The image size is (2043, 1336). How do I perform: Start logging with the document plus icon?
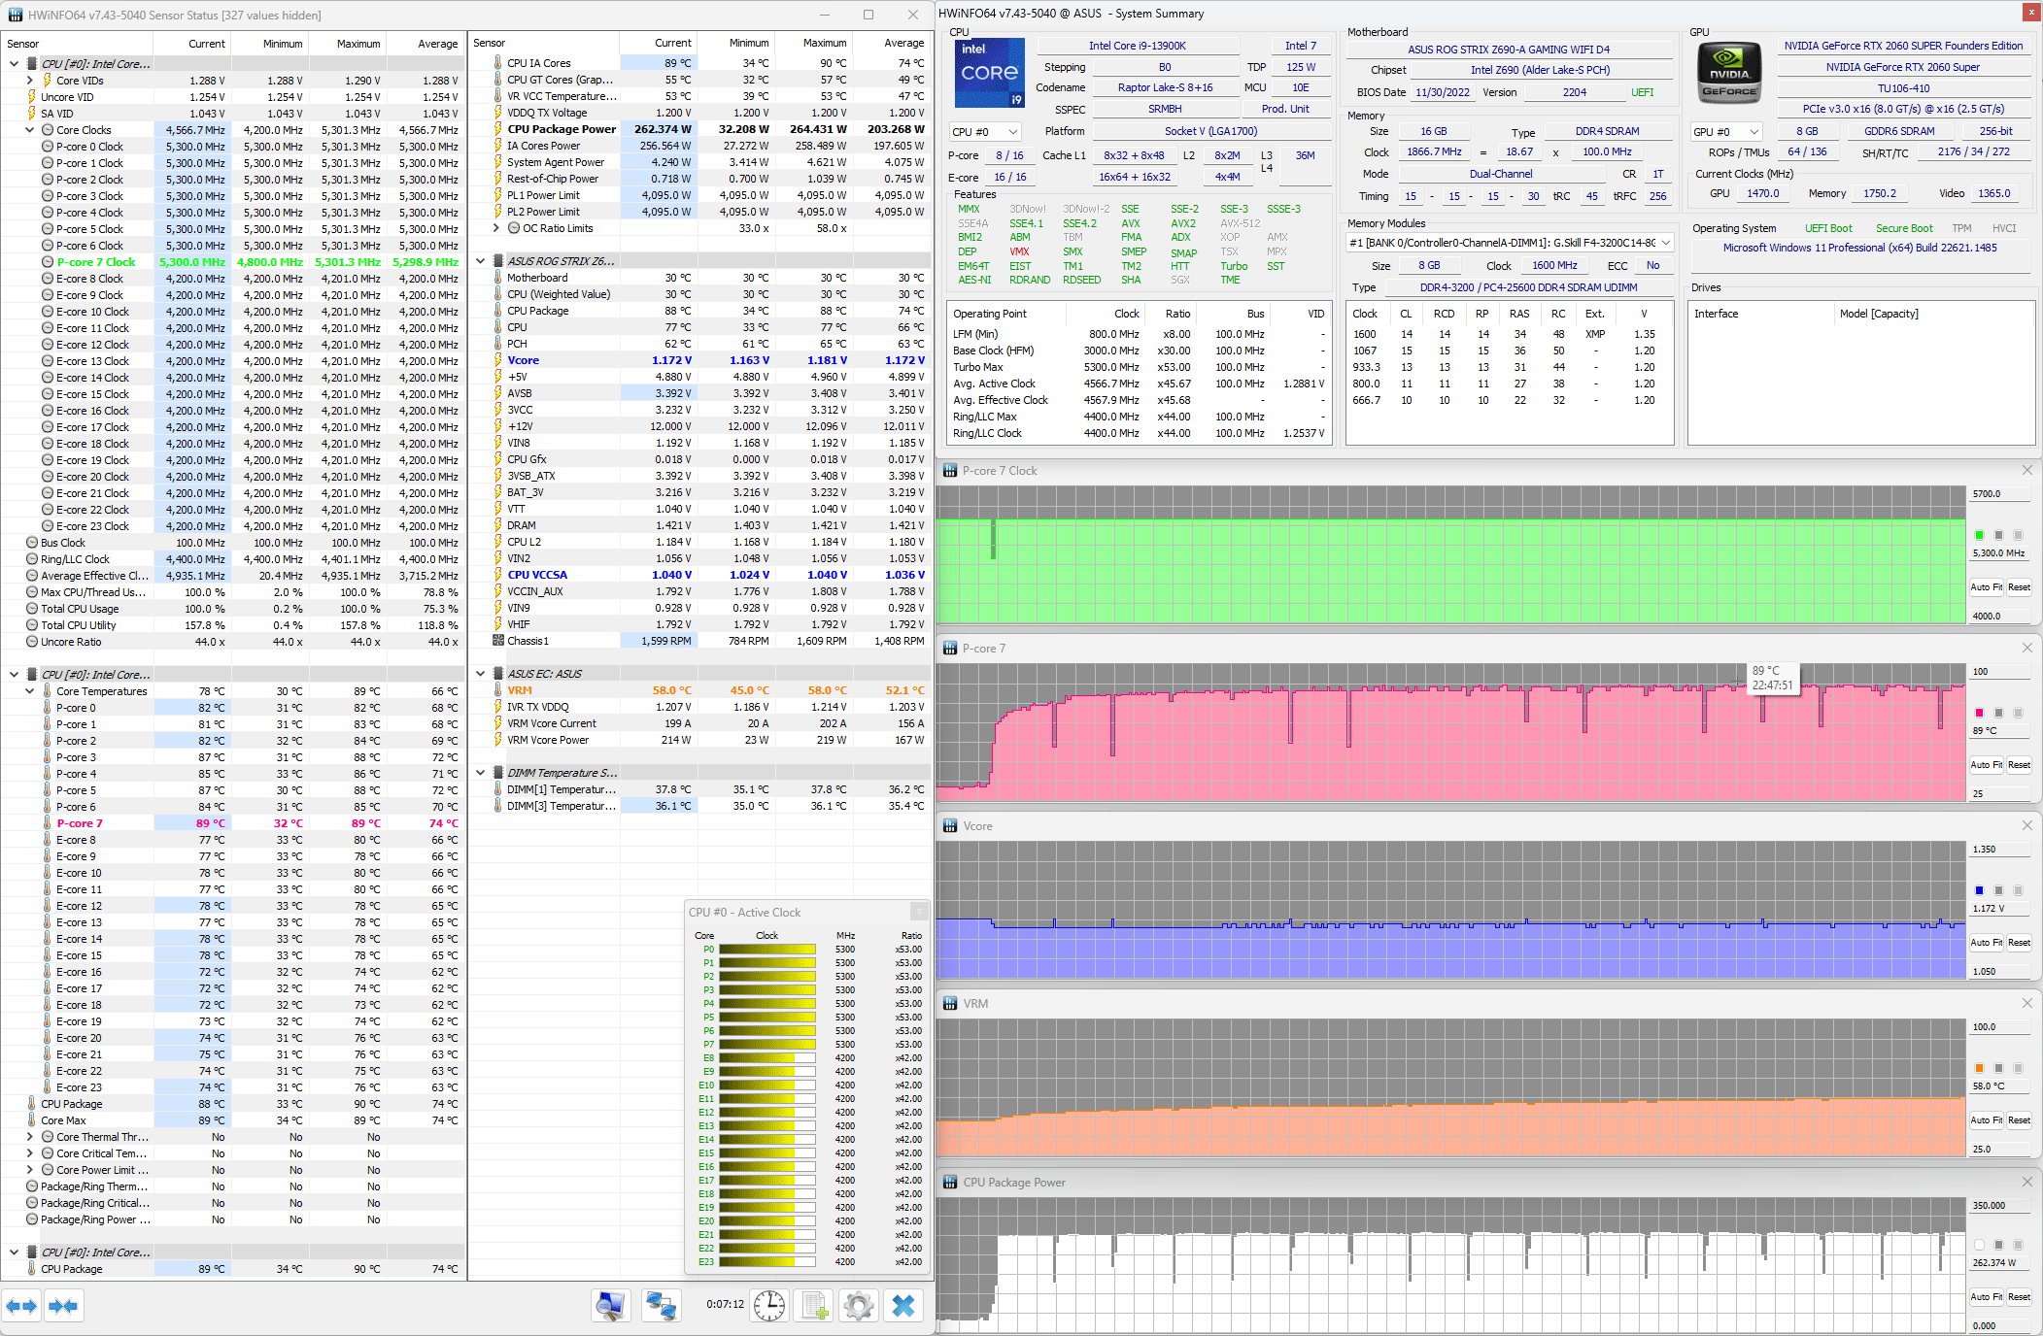click(815, 1306)
